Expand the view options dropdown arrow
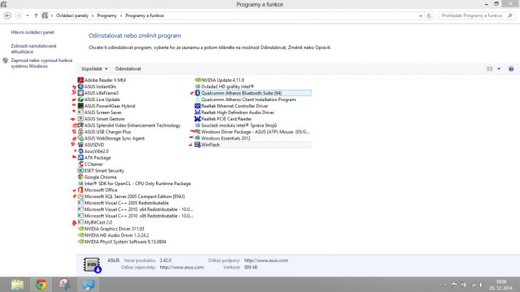 click(499, 69)
